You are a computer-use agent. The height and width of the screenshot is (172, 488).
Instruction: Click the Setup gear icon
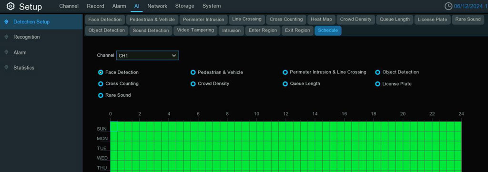coord(10,6)
